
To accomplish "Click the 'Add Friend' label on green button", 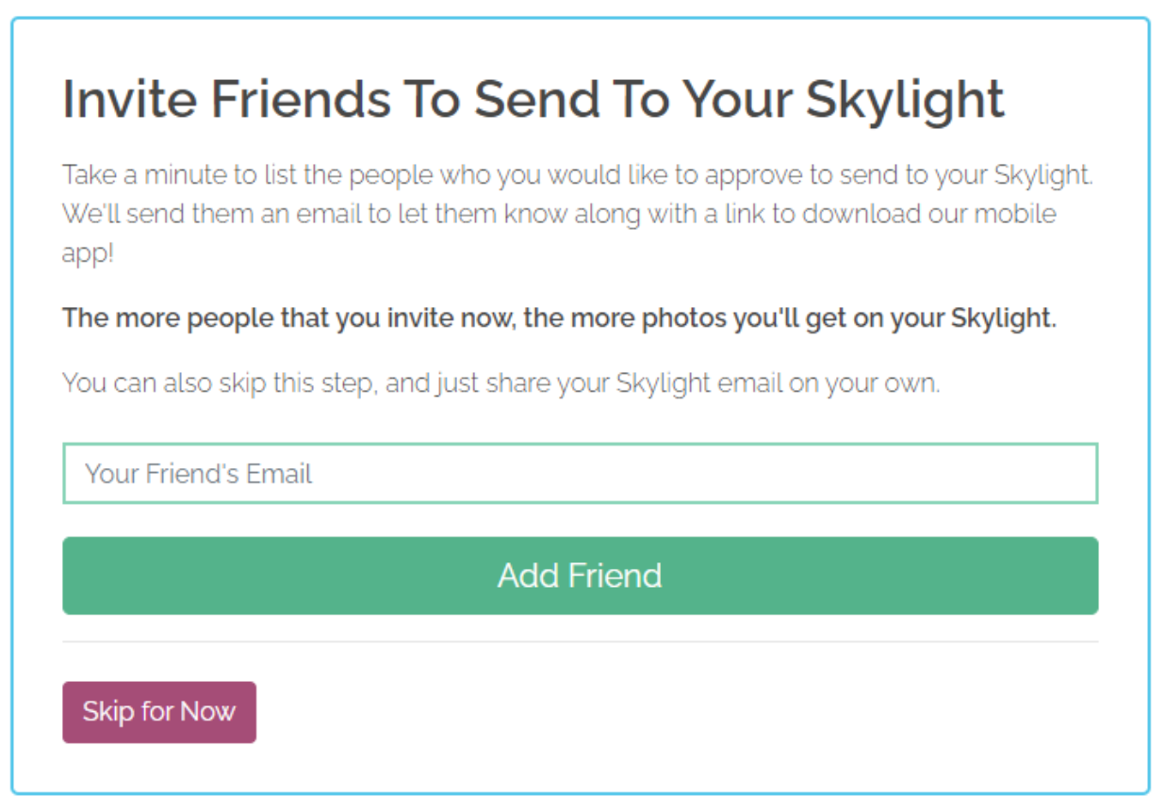I will click(580, 575).
